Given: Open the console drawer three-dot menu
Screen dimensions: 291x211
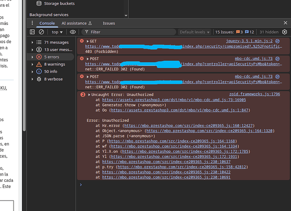Looking at the screenshot, I should click(32, 23).
